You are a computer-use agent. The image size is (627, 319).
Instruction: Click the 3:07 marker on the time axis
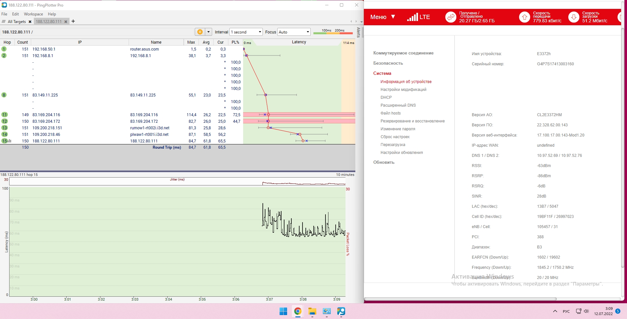pyautogui.click(x=269, y=299)
